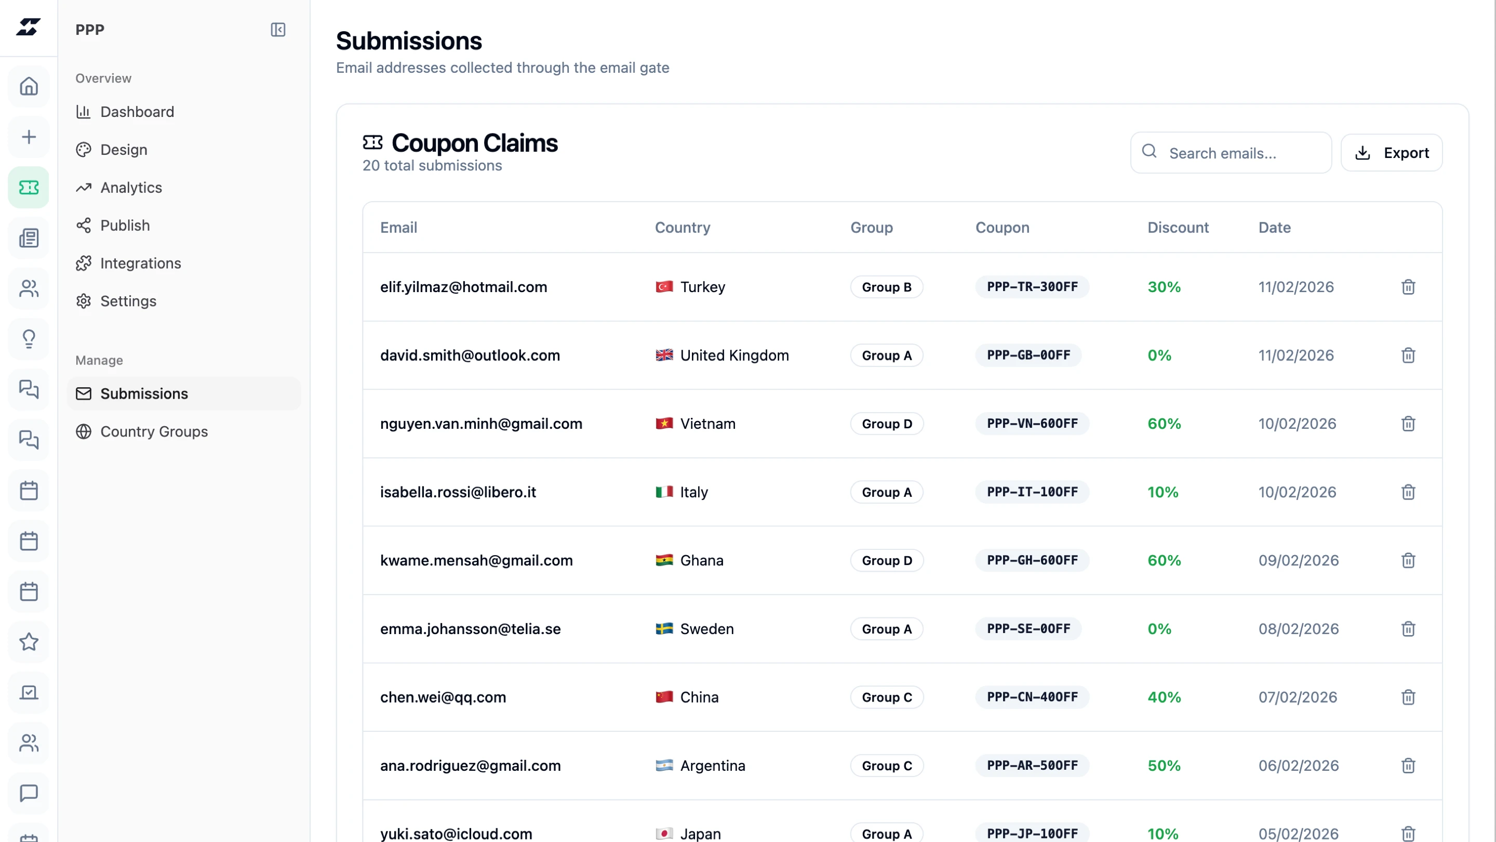
Task: Click trash icon for Vietnam submission
Action: (1408, 424)
